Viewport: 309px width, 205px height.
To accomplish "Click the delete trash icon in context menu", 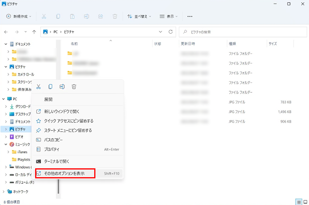I will pos(74,87).
